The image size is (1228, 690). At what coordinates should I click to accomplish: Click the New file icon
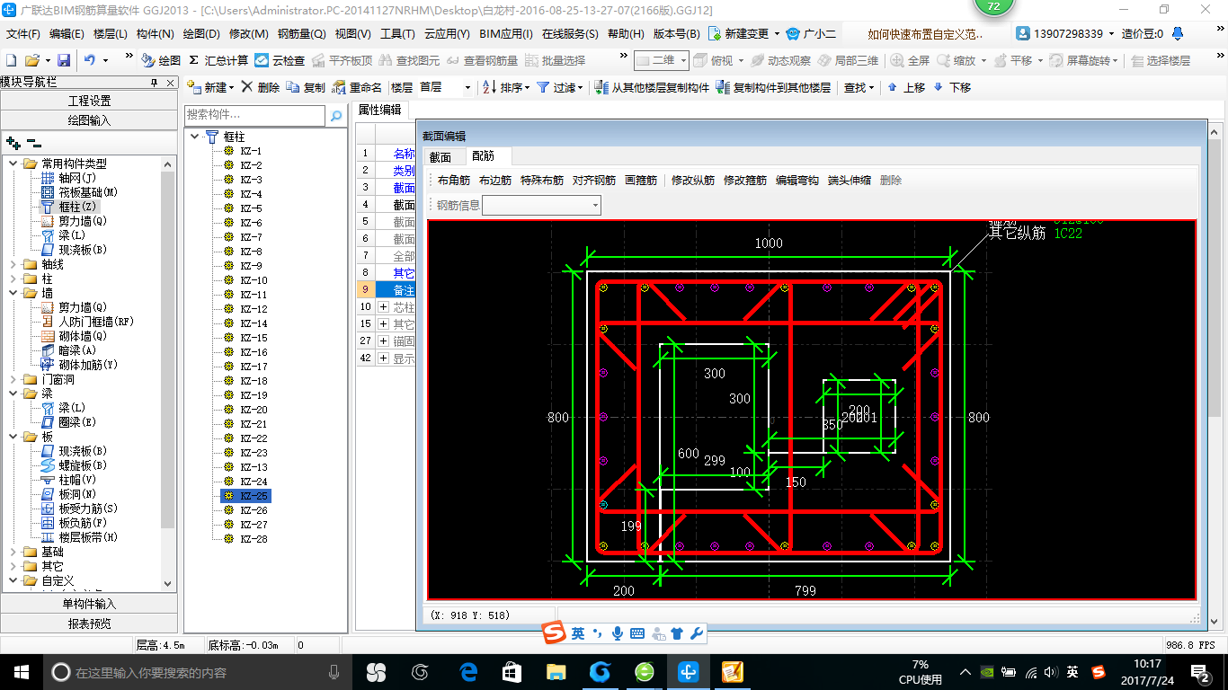11,60
